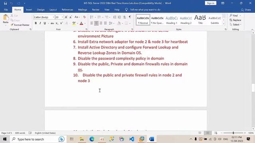Switch to the References tab
255x143 pixels.
(x=67, y=10)
